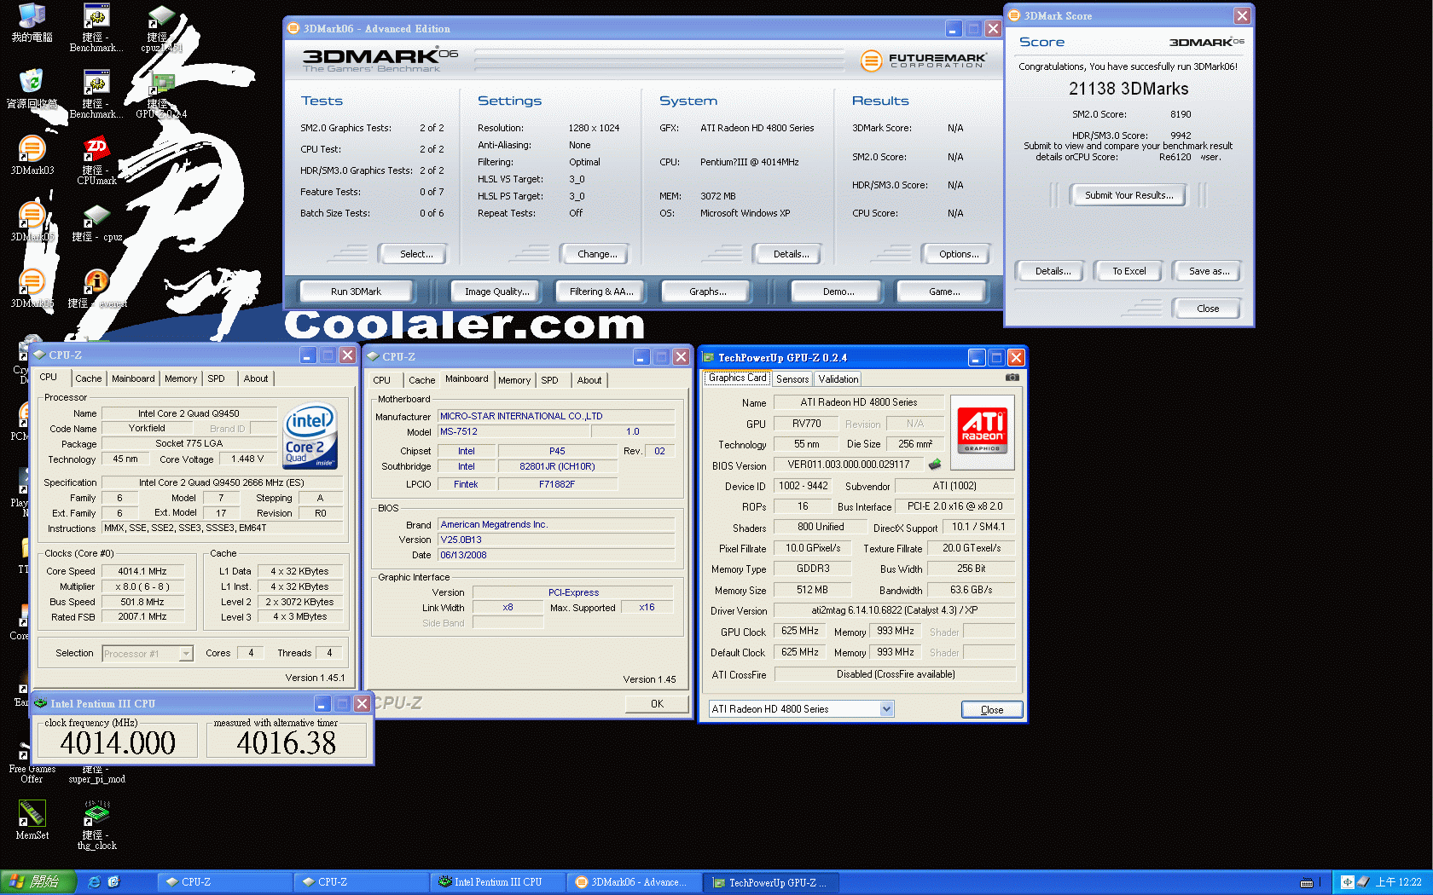Click the language bar icon in system tray

1347,882
